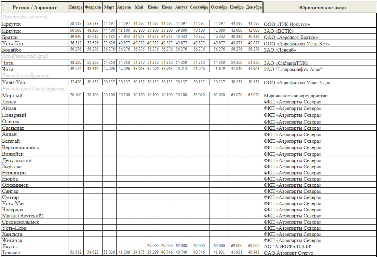This screenshot has width=377, height=257.
Task: Click the Усть-Кут January value '56 512'
Action: click(x=76, y=43)
